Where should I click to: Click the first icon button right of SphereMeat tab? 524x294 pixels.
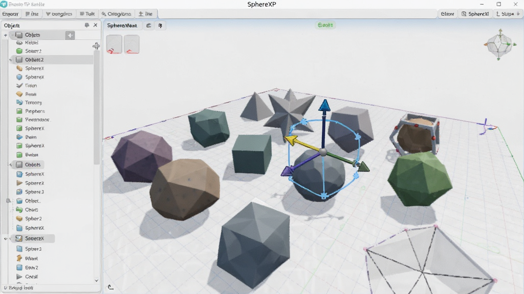(149, 26)
